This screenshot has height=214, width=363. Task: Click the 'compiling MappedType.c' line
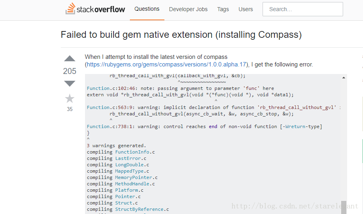click(x=118, y=171)
